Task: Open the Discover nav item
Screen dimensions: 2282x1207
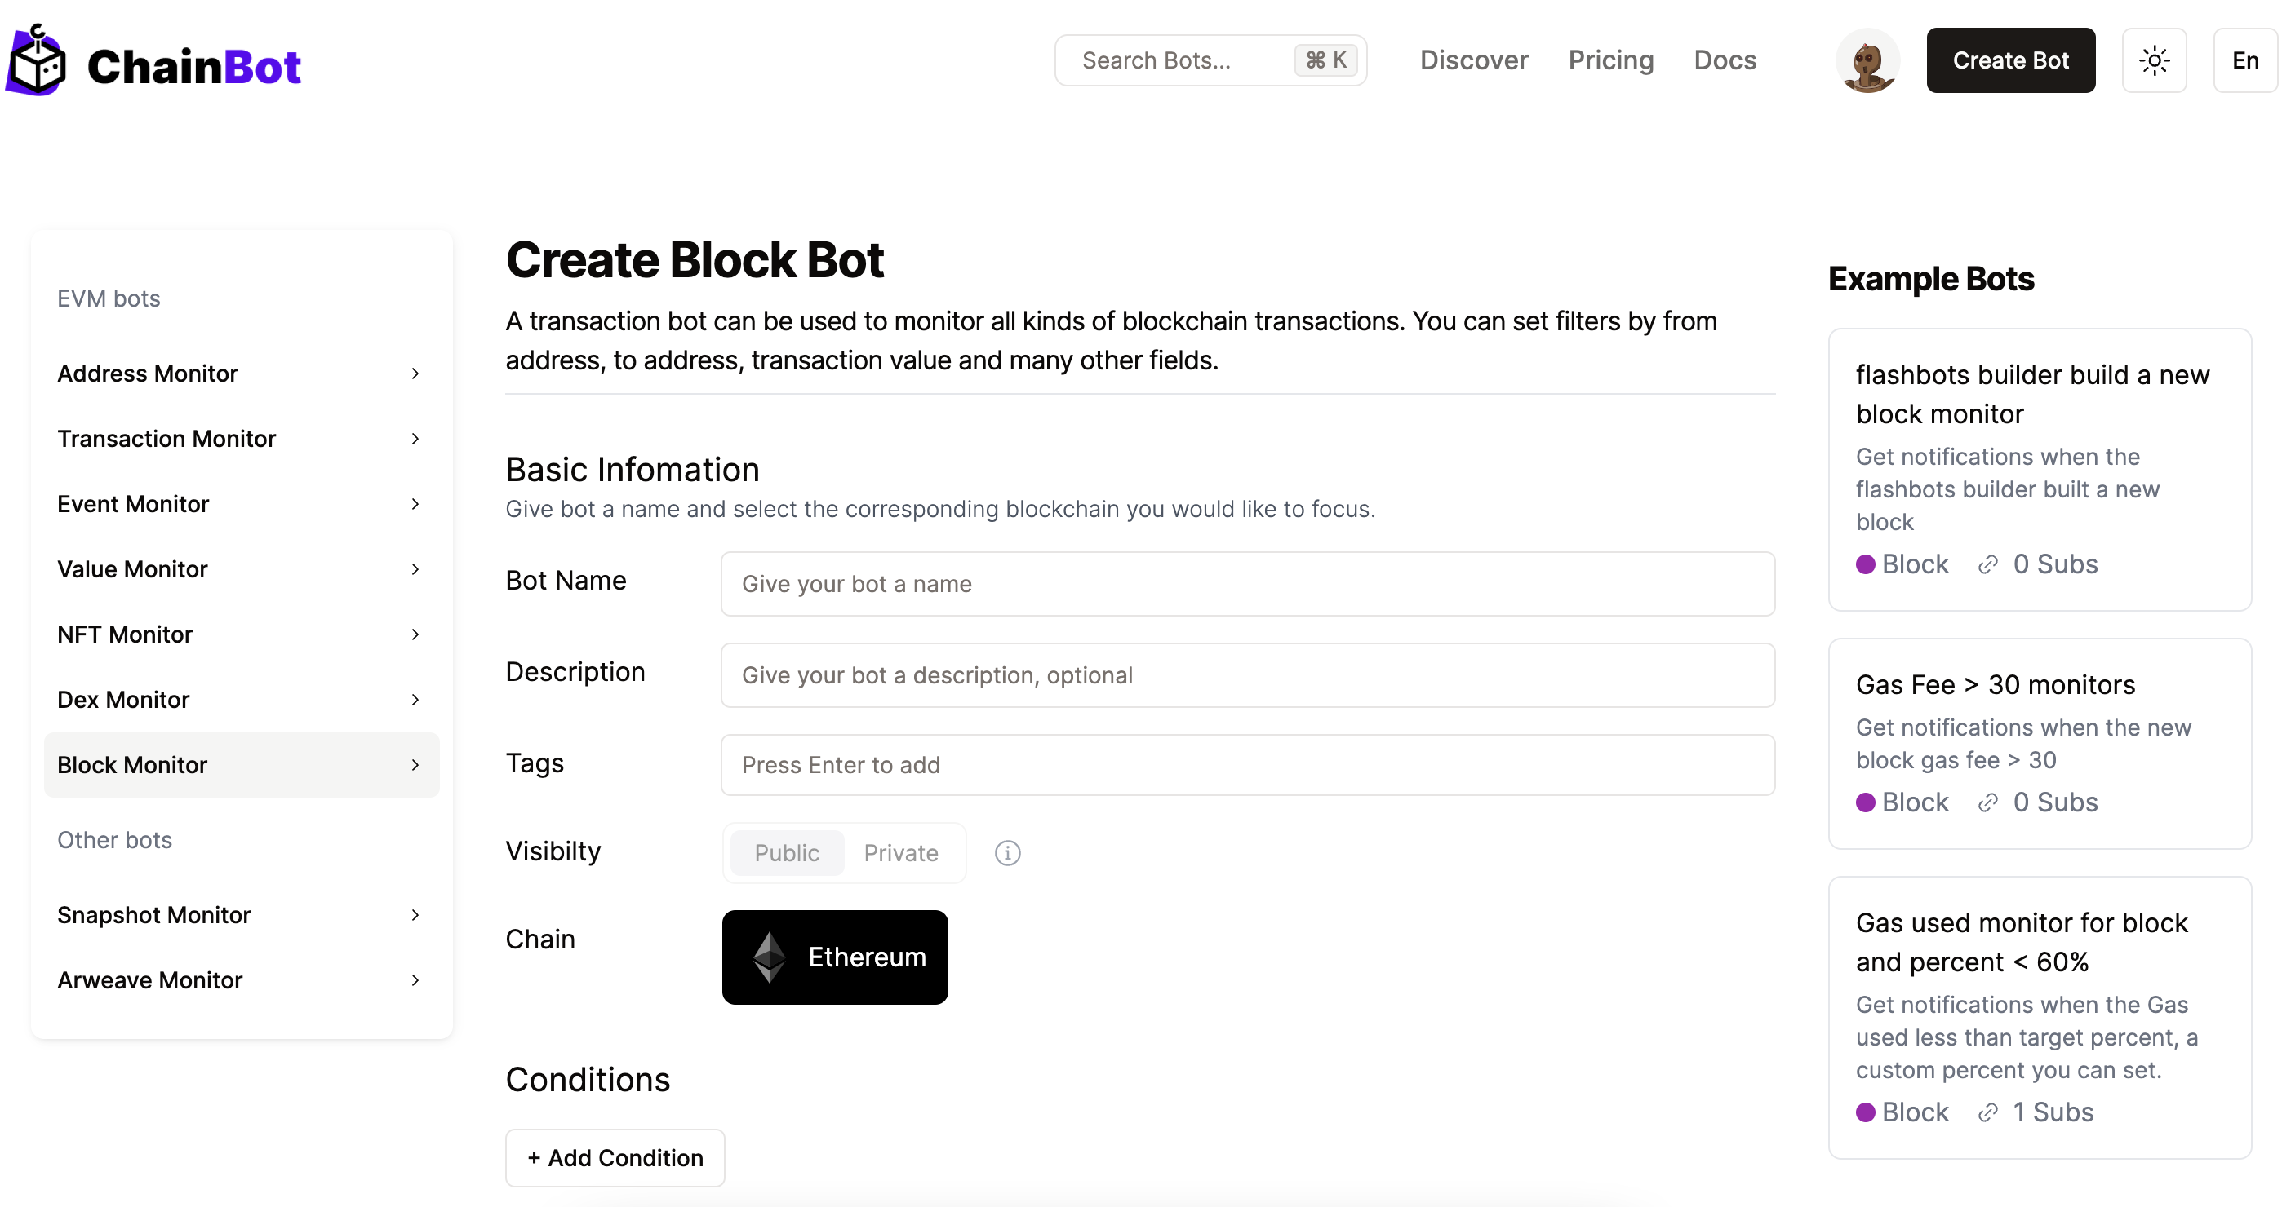Action: click(1473, 60)
